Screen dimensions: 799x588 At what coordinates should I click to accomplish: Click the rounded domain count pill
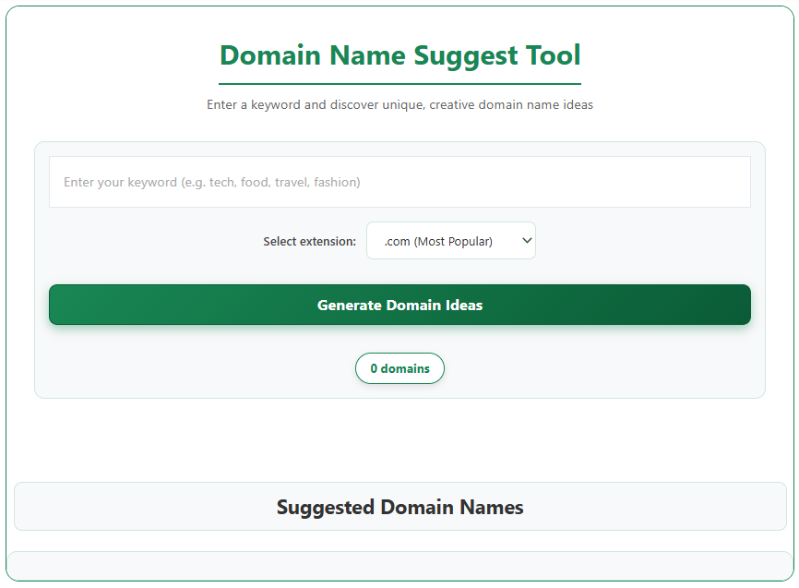399,367
